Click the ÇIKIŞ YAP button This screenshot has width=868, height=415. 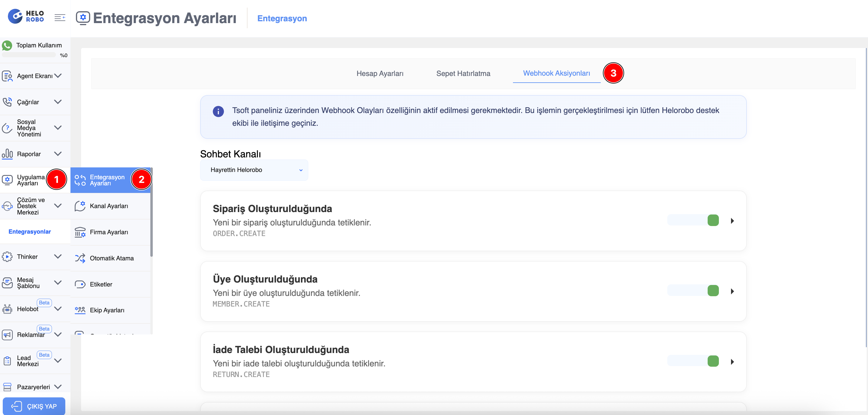pos(34,406)
